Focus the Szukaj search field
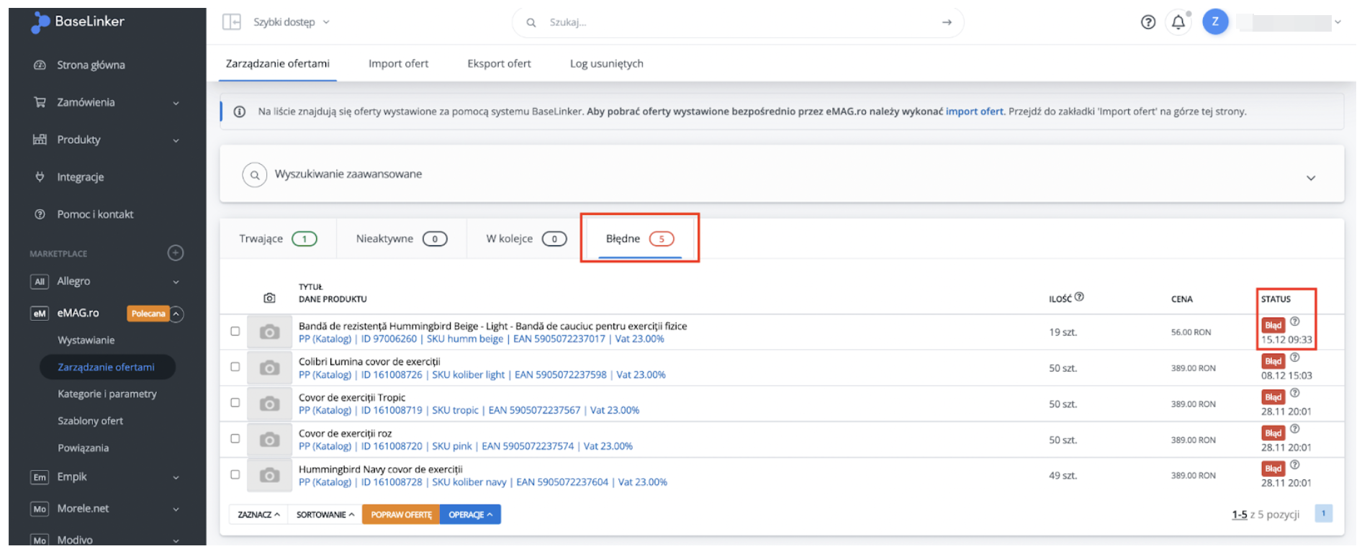1362x554 pixels. point(738,22)
